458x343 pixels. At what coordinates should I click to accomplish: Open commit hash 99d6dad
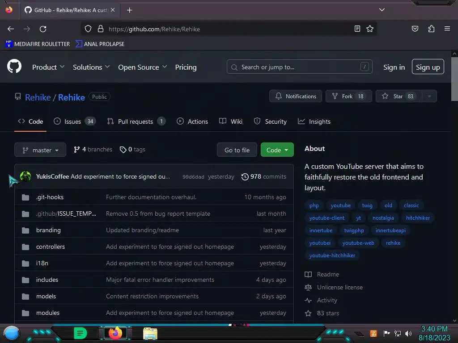(x=193, y=177)
